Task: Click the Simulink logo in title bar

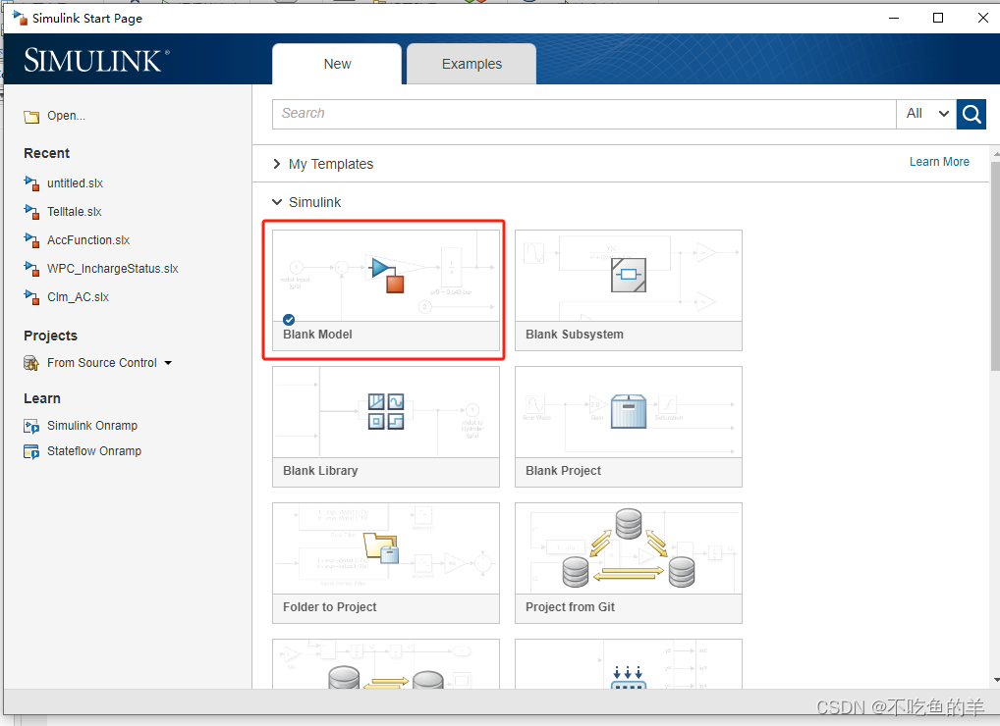Action: tap(20, 18)
